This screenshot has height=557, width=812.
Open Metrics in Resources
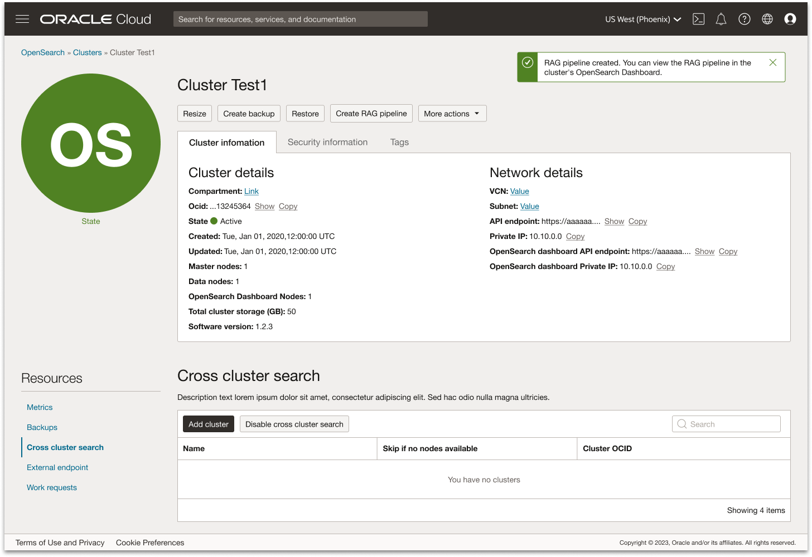click(40, 407)
